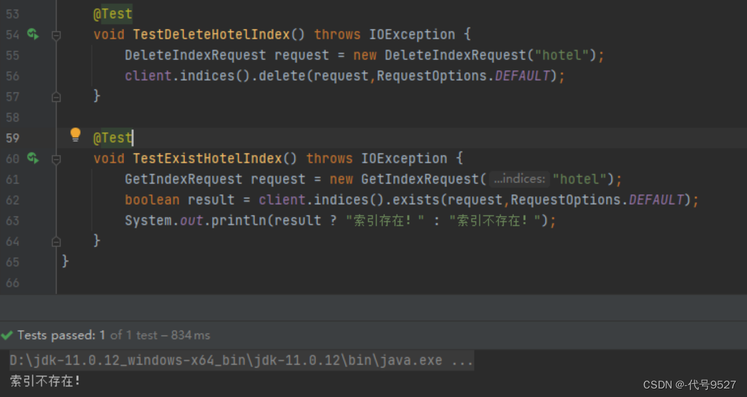
Task: Click method name TestExistHotelIndex
Action: (207, 158)
